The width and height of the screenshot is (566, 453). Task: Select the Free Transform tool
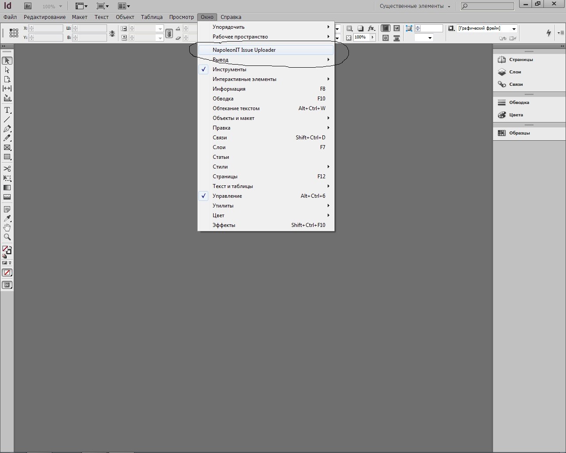[7, 178]
